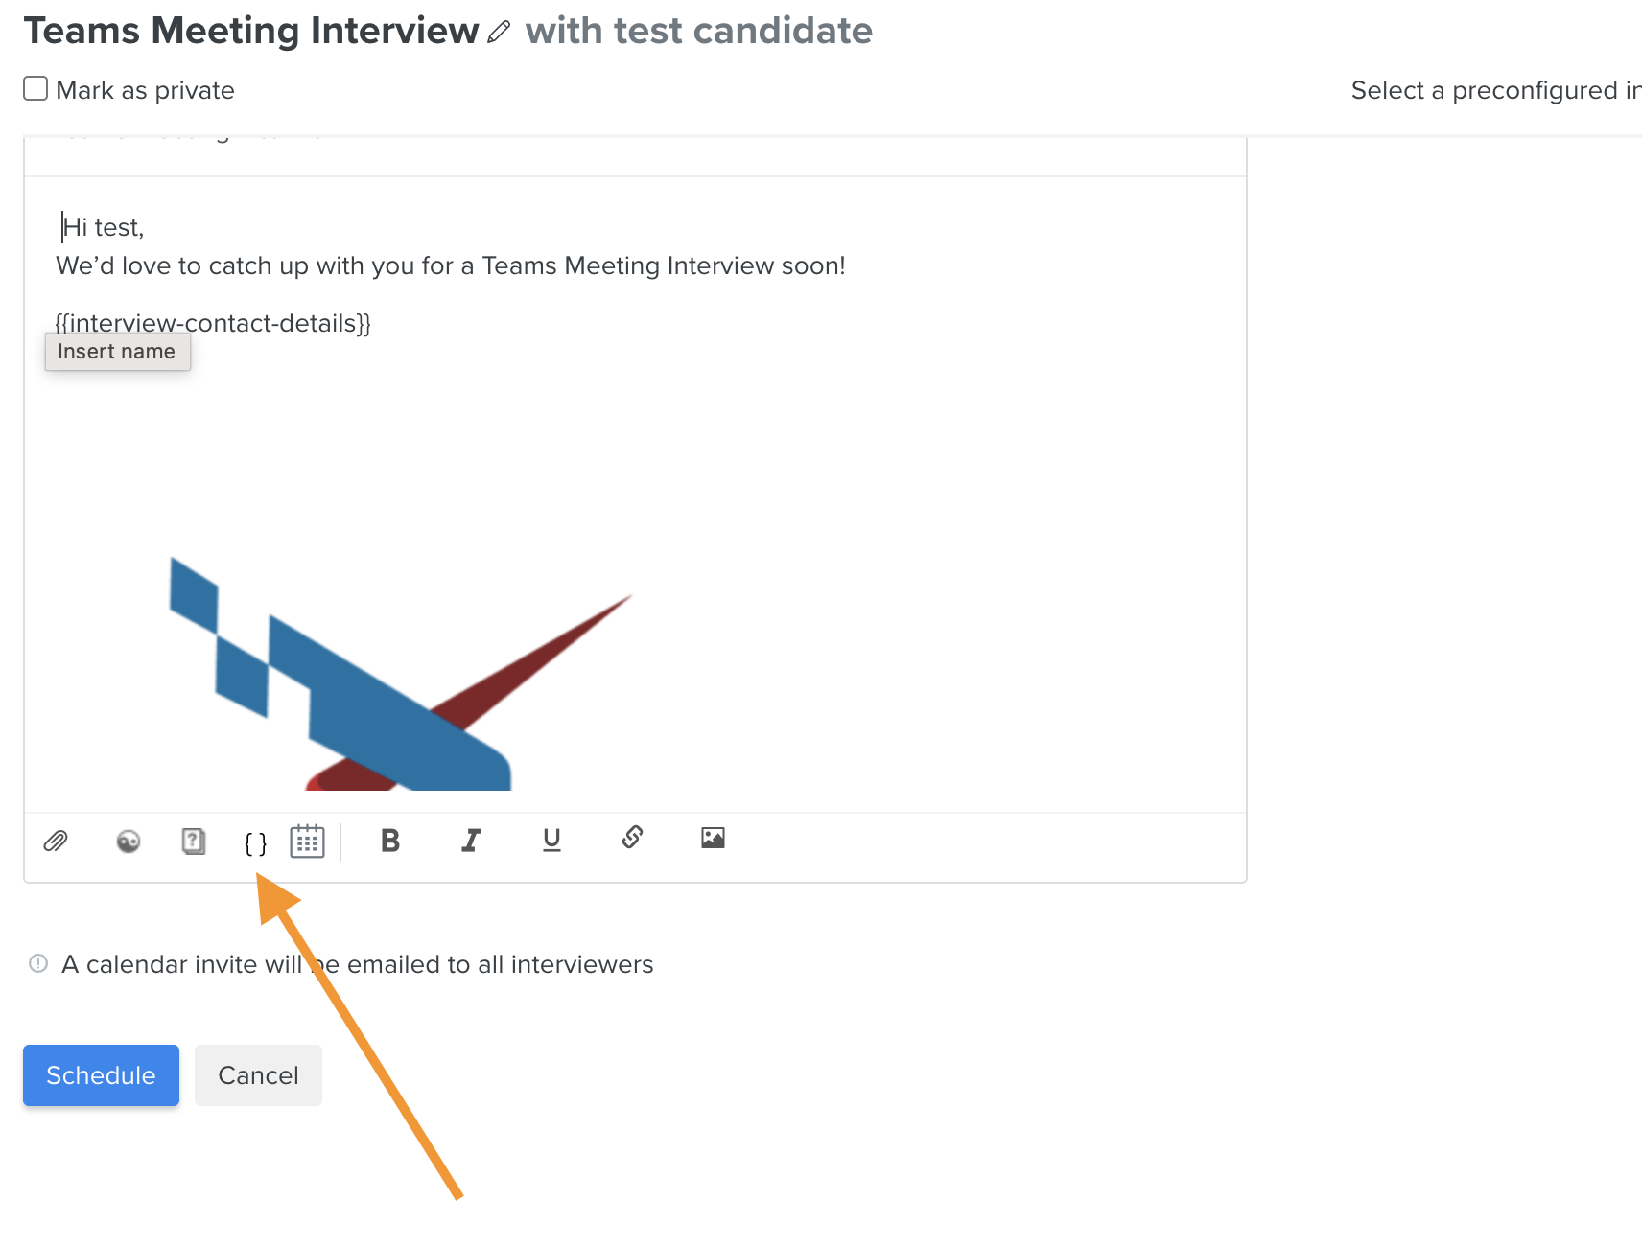
Task: Click the logo image in message body
Action: click(x=401, y=673)
